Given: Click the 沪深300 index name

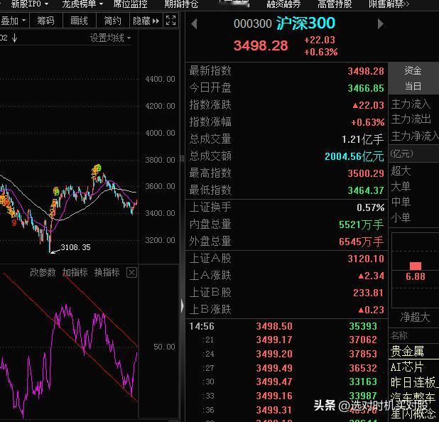Looking at the screenshot, I should 305,23.
